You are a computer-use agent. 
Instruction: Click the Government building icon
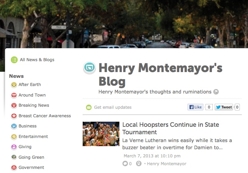pyautogui.click(x=14, y=168)
